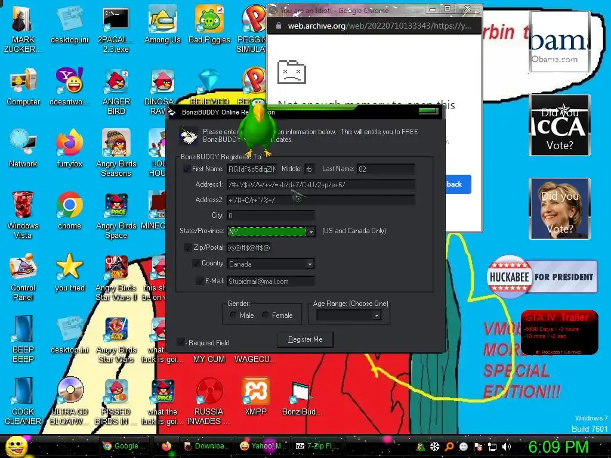Open the Computer desktop icon
611x458 pixels.
point(23,86)
